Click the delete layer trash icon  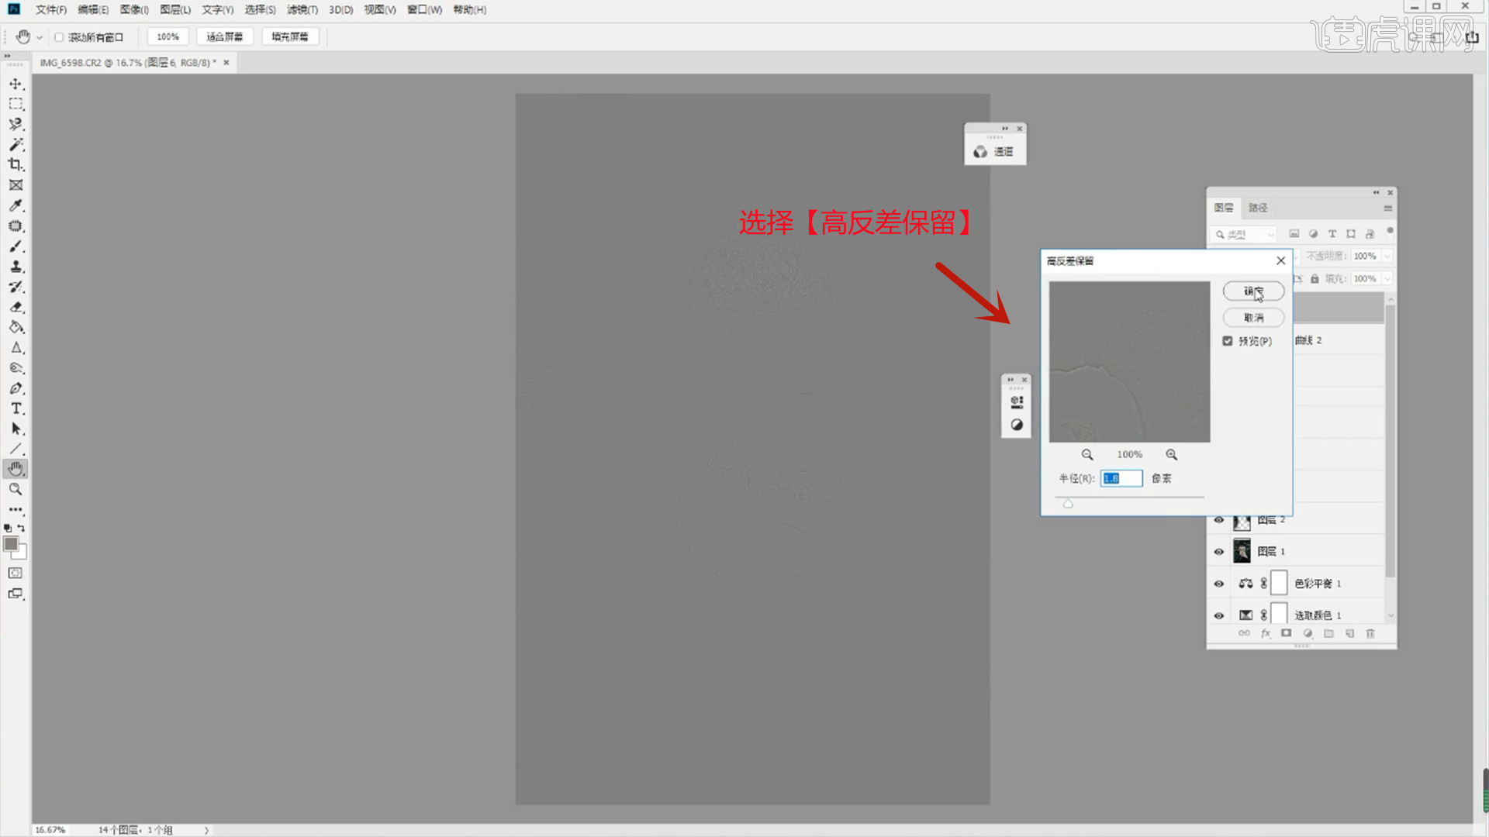(1370, 633)
